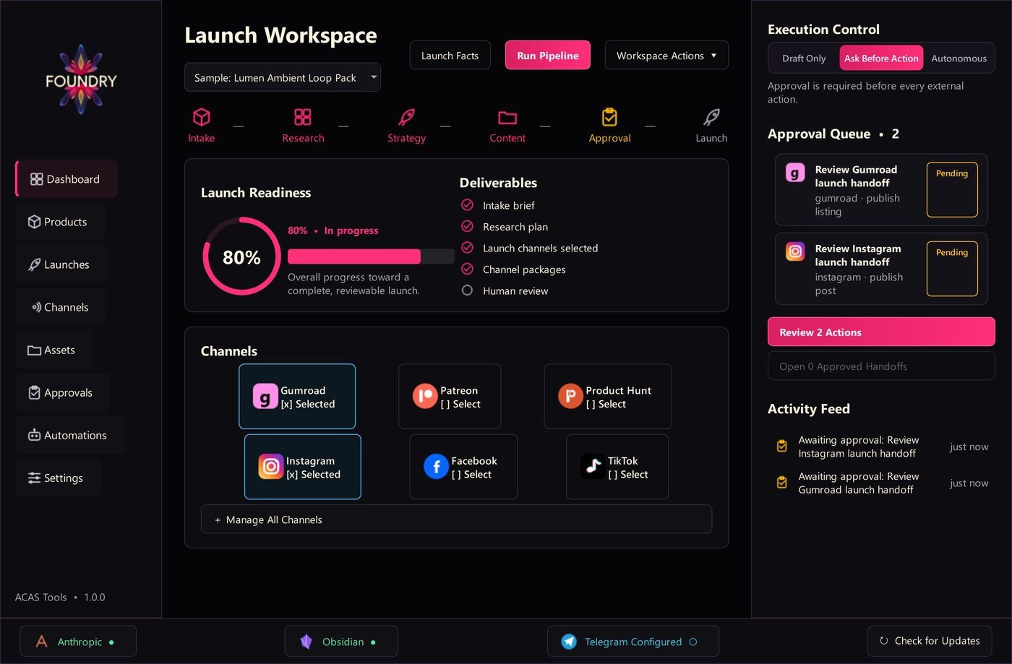The image size is (1012, 664).
Task: Go to the Research stage icon
Action: [303, 117]
